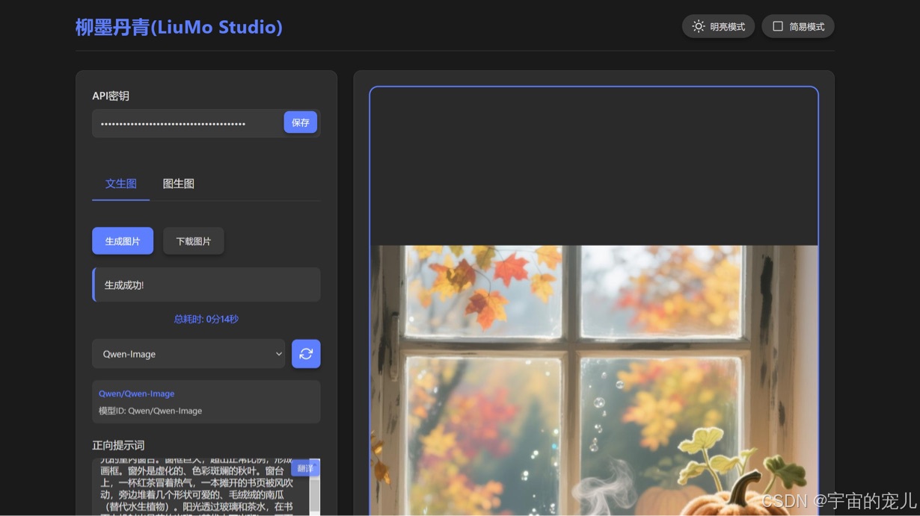Viewport: 920px width, 516px height.
Task: Refresh the model list
Action: [x=306, y=354]
